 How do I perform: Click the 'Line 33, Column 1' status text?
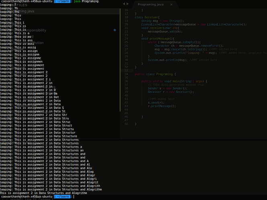tap(40, 199)
